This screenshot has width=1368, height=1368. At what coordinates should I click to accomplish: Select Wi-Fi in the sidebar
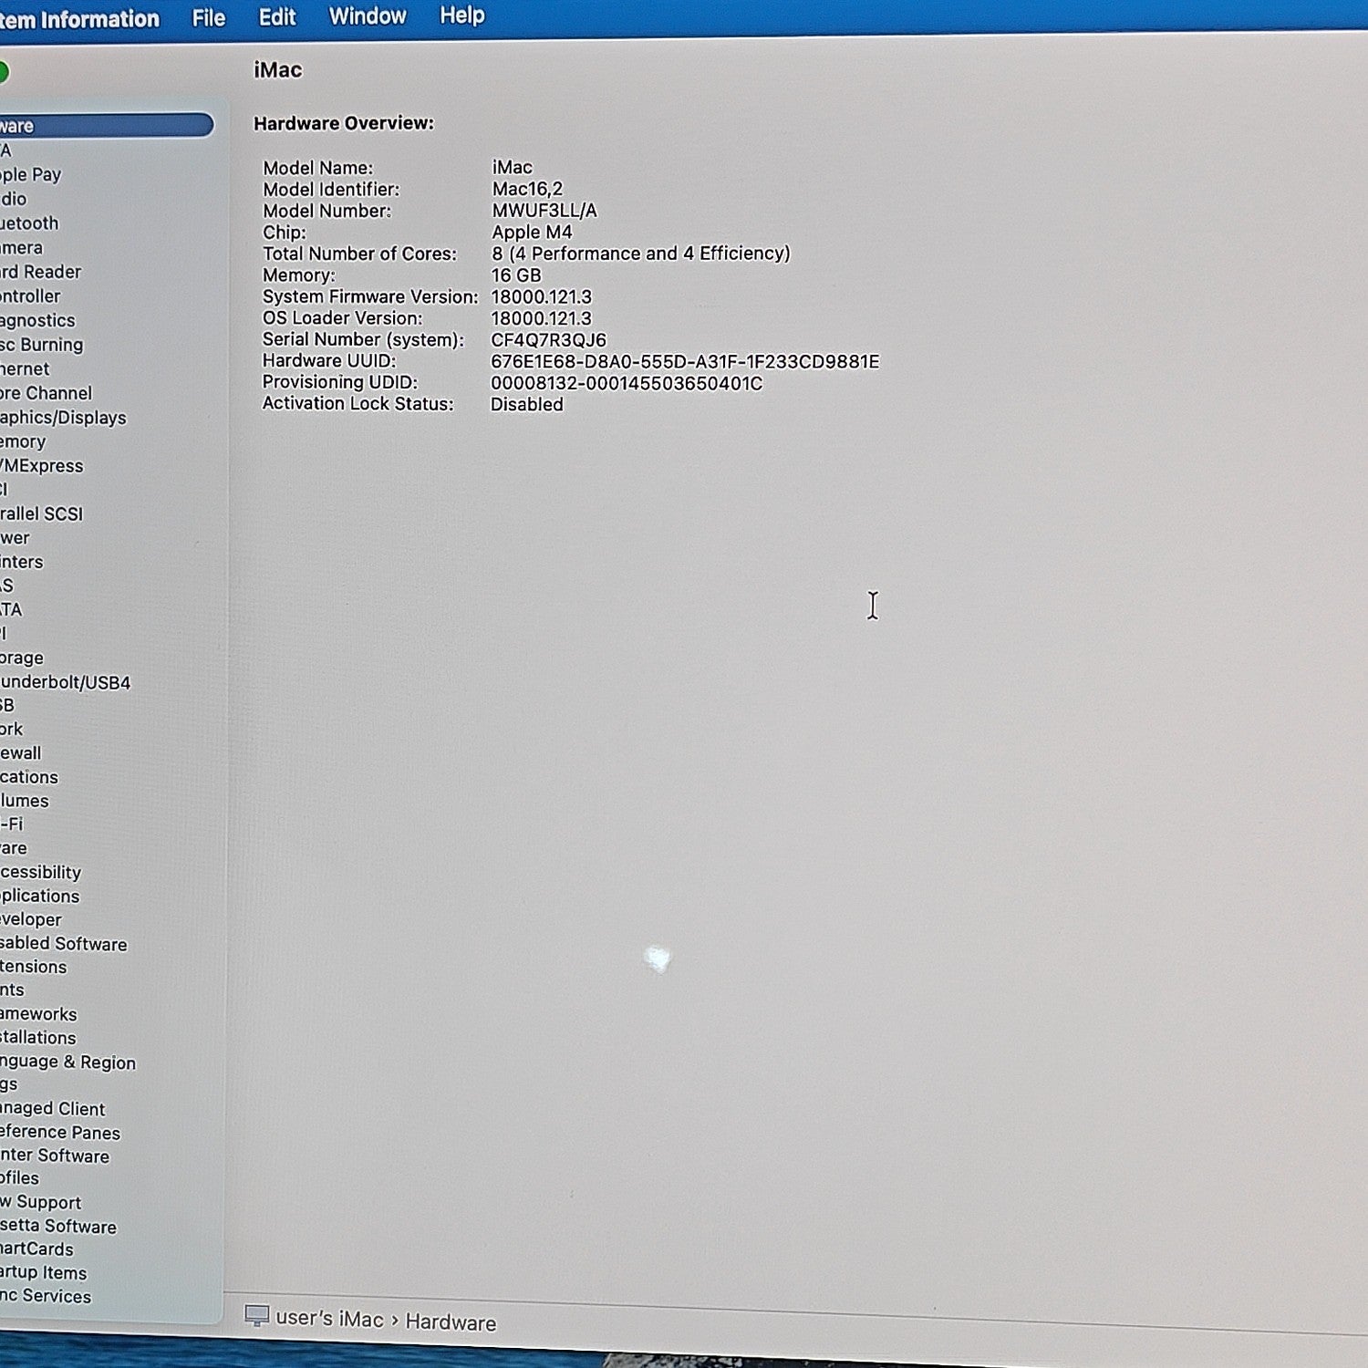(12, 824)
